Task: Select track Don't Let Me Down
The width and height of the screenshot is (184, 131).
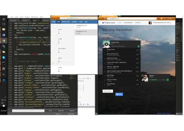Action: click(122, 55)
